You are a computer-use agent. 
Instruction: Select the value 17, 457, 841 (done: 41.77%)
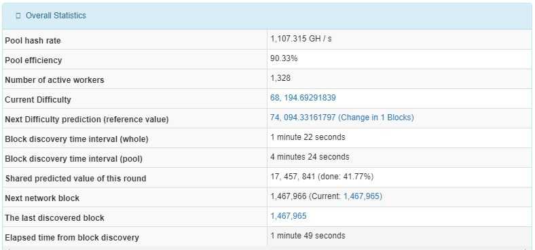[322, 177]
